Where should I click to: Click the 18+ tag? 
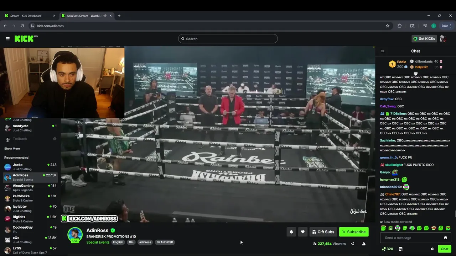coord(131,242)
